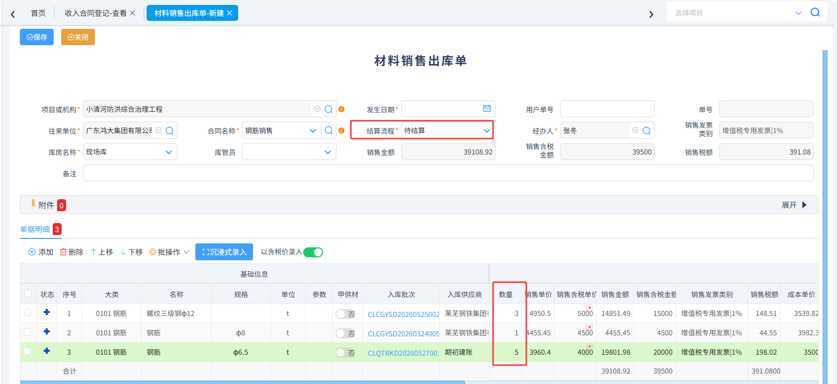Tick the checkbox for row 3
837x384 pixels.
[x=28, y=351]
